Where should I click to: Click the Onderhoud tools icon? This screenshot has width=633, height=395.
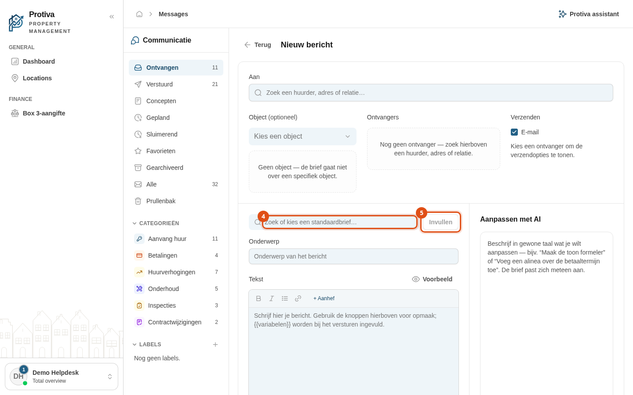(x=139, y=289)
